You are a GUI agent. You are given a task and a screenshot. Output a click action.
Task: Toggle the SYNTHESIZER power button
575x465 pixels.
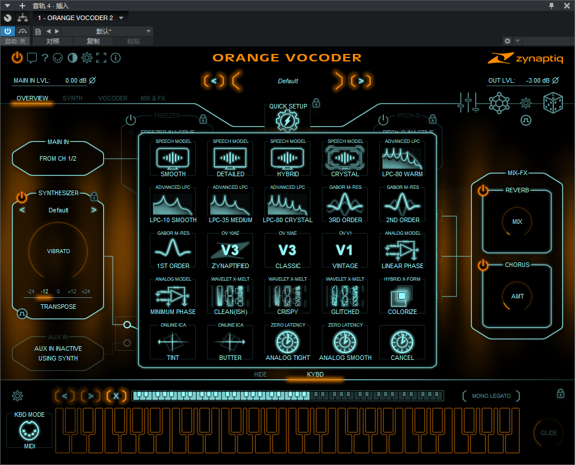(x=22, y=197)
